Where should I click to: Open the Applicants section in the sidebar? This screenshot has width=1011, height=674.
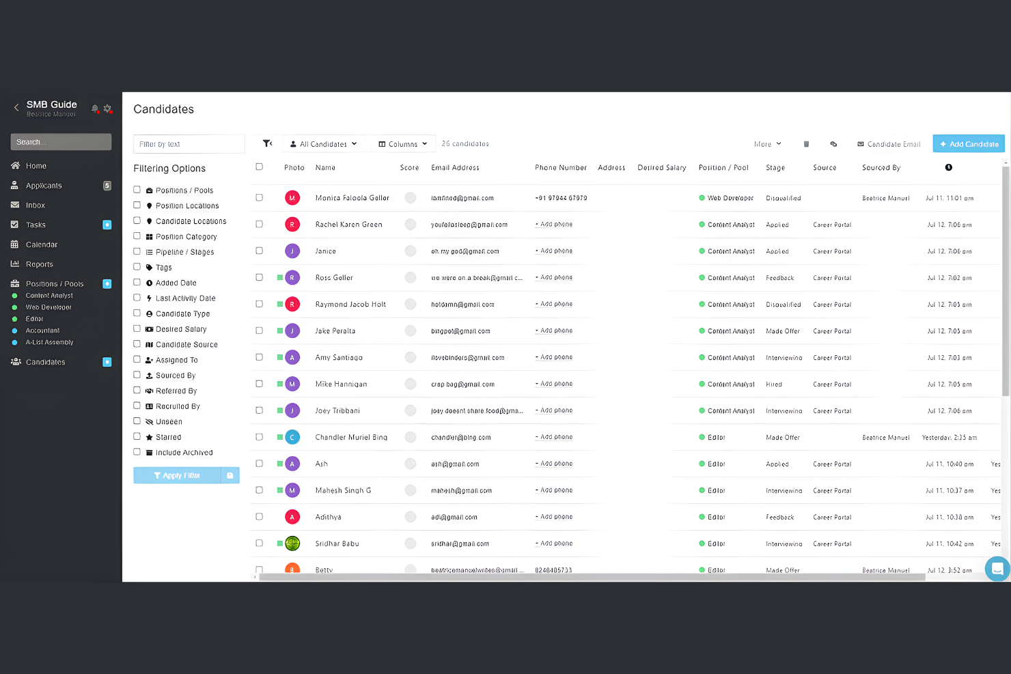pos(43,185)
